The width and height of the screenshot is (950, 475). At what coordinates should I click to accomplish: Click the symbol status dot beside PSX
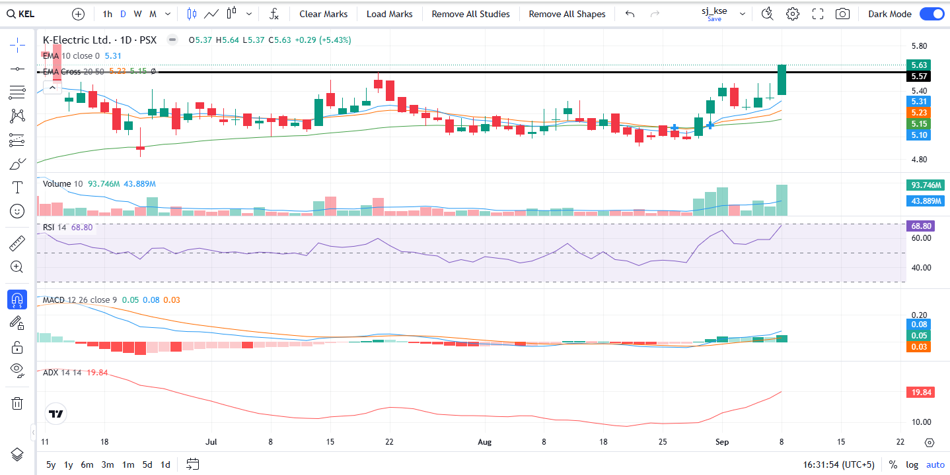point(172,40)
